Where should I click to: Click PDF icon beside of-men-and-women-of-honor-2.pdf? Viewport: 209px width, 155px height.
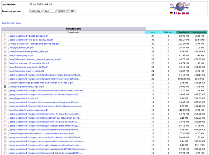(x=5, y=83)
